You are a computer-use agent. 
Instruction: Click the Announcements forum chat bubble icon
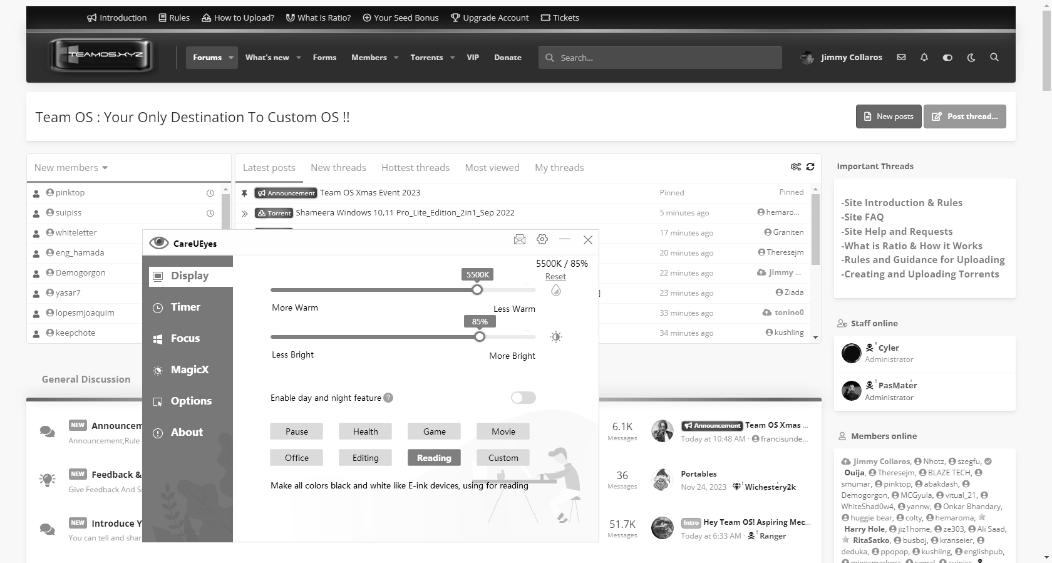(47, 431)
